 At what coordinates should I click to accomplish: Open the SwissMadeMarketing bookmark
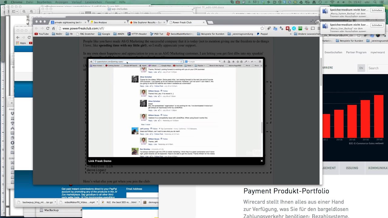(180, 34)
